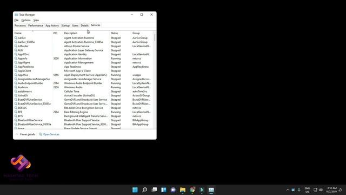The height and width of the screenshot is (195, 346).
Task: Click the ALG service icon
Action: pos(16,50)
